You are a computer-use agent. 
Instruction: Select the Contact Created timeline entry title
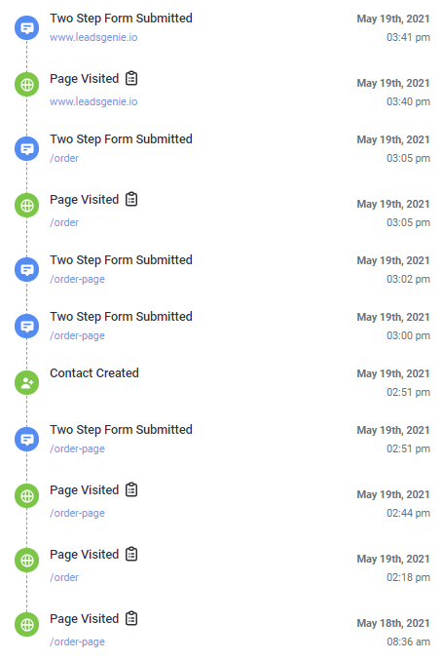click(x=94, y=373)
